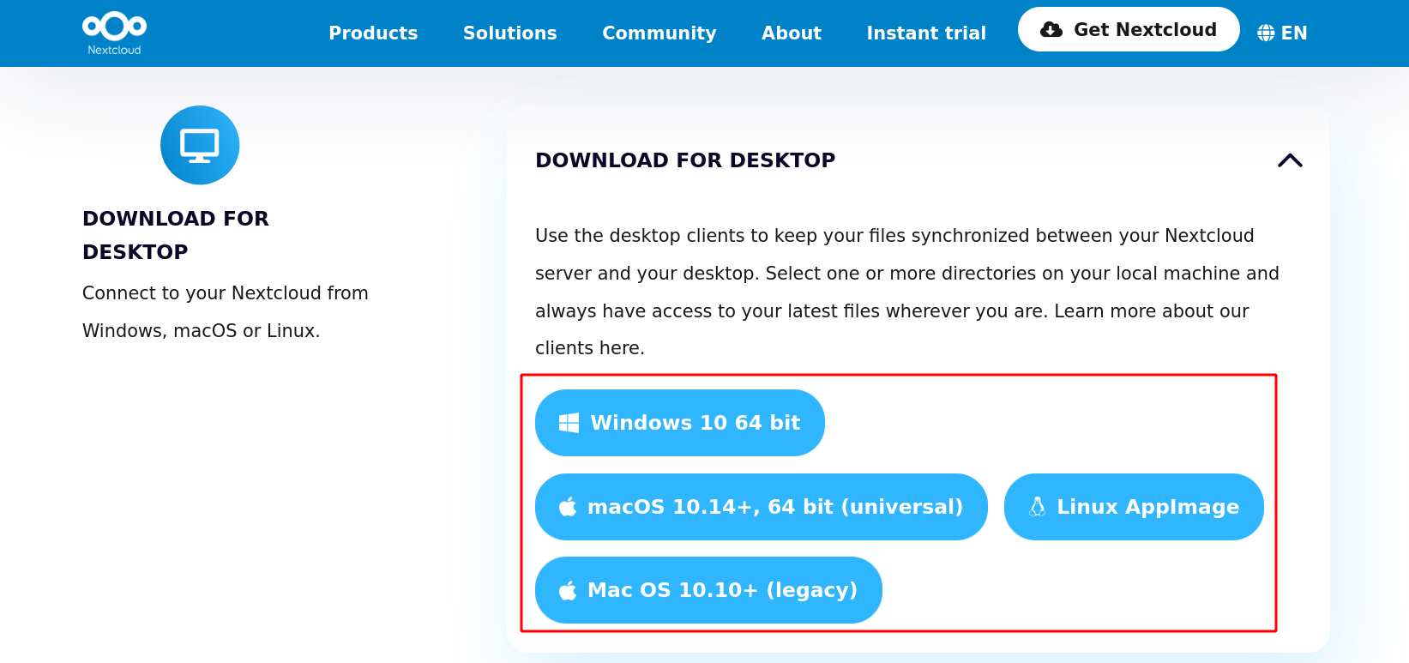This screenshot has width=1409, height=663.
Task: Collapse the Download for Desktop section chevron
Action: tap(1290, 160)
